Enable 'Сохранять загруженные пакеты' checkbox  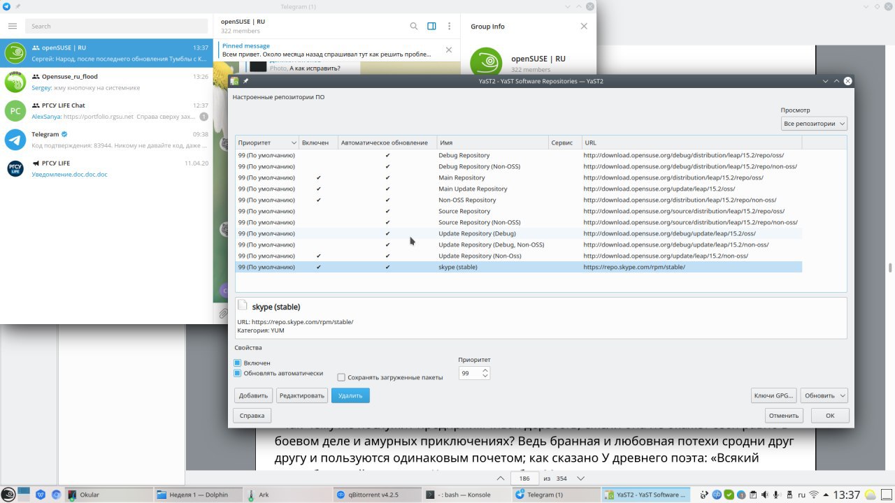click(x=341, y=377)
